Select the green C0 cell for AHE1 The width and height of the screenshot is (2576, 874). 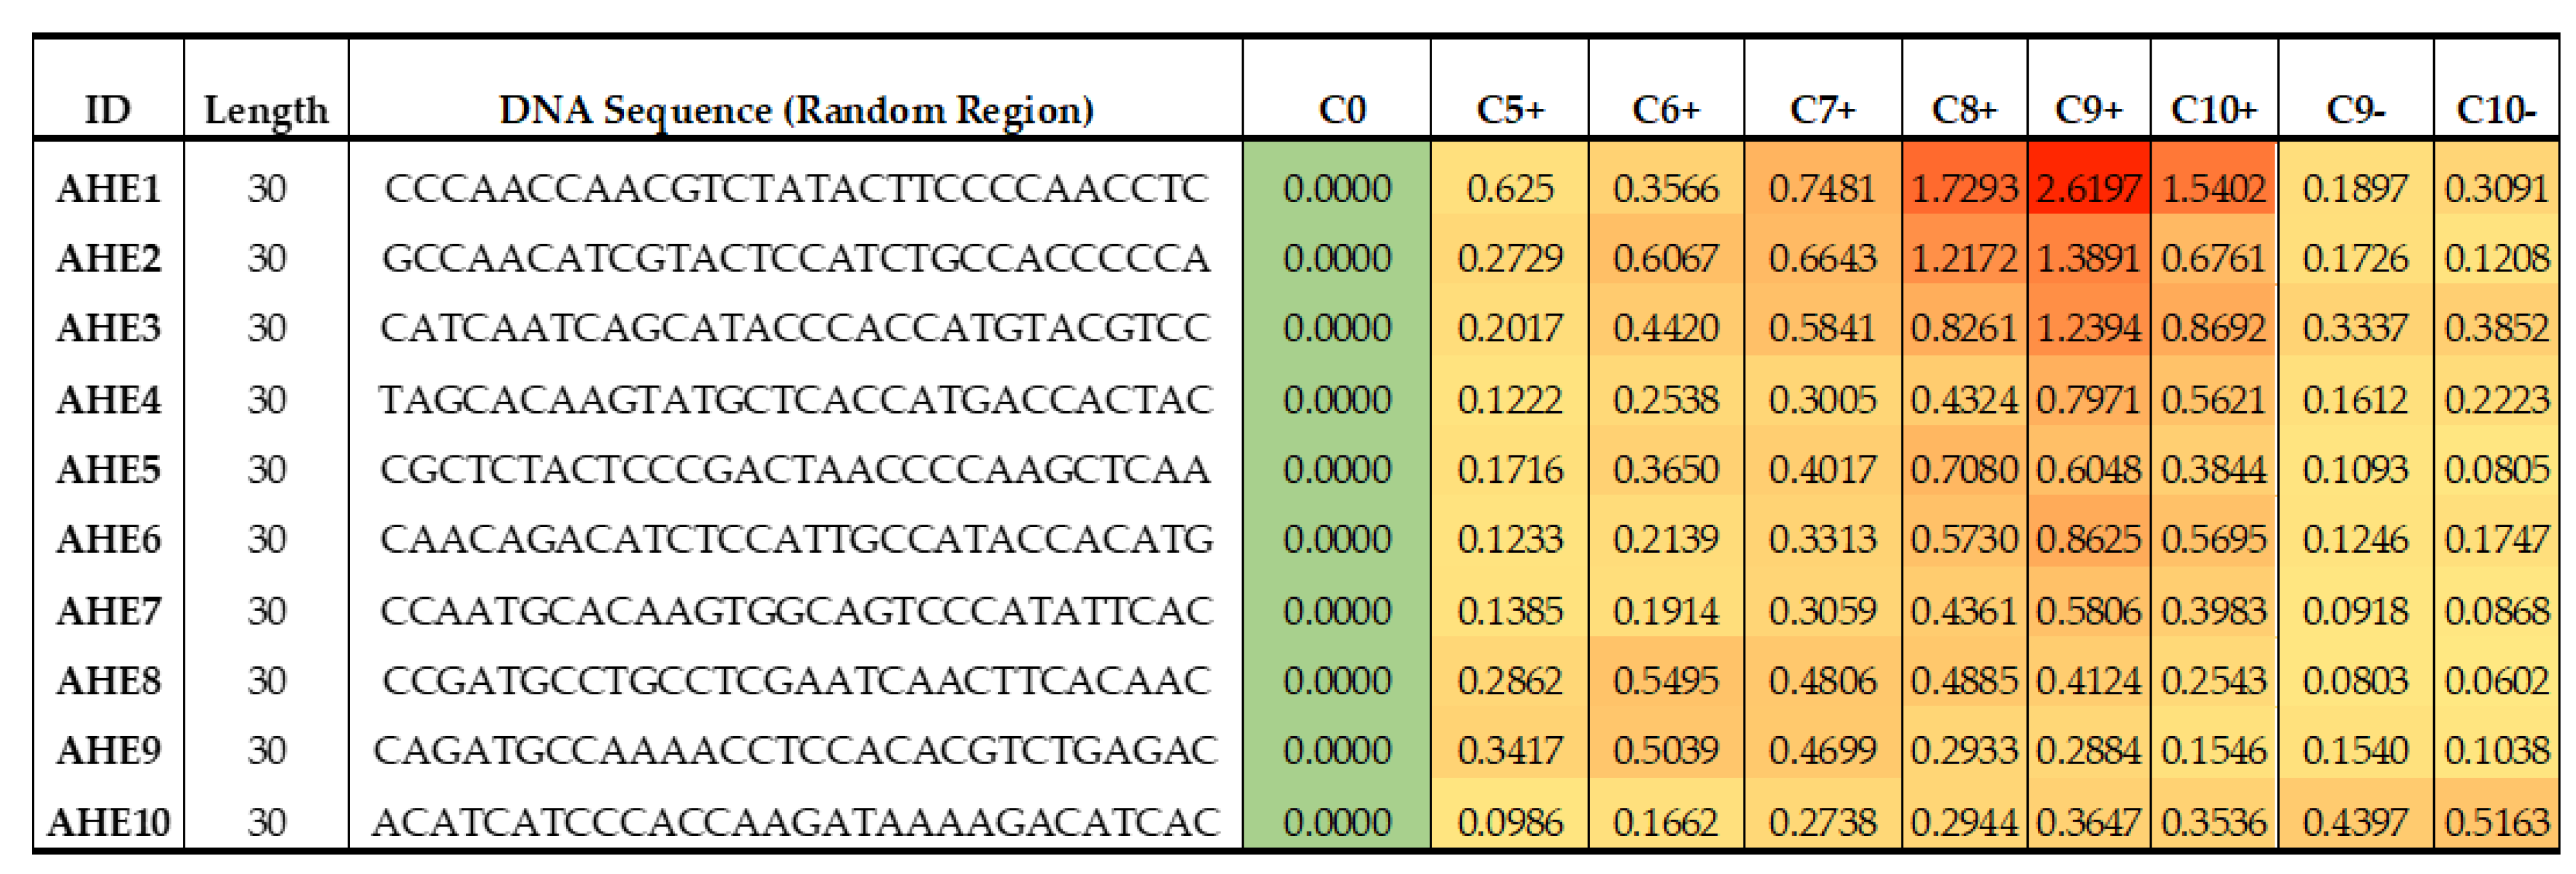(x=1337, y=188)
